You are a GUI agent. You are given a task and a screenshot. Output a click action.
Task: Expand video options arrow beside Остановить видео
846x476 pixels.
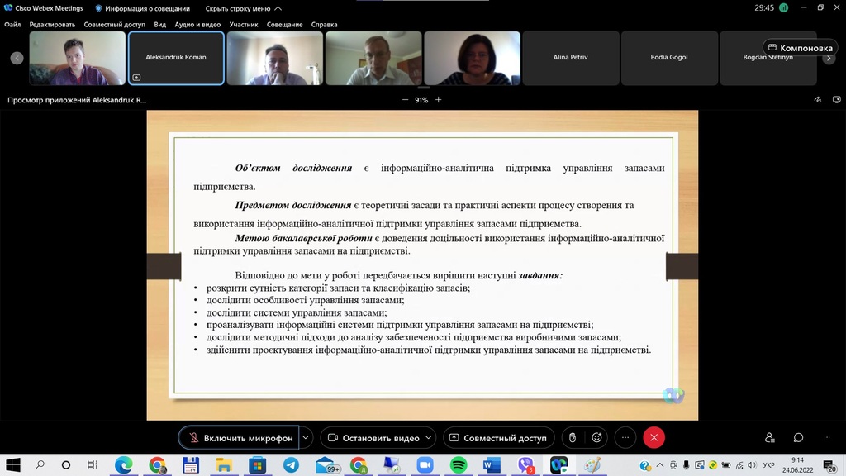430,438
